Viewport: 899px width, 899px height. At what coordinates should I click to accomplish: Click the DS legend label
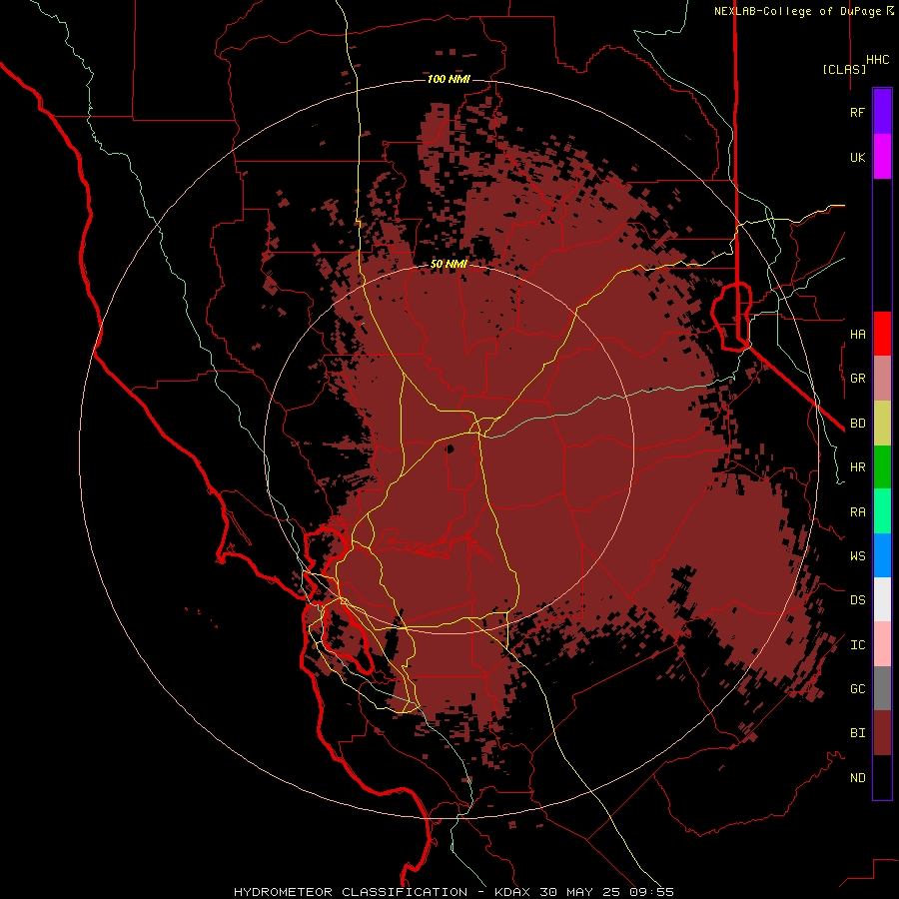point(857,599)
